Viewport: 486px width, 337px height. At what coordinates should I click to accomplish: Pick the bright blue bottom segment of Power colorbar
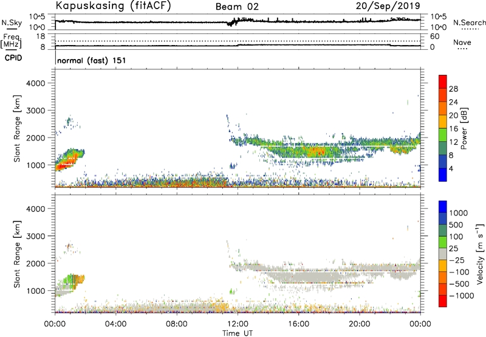(443, 175)
